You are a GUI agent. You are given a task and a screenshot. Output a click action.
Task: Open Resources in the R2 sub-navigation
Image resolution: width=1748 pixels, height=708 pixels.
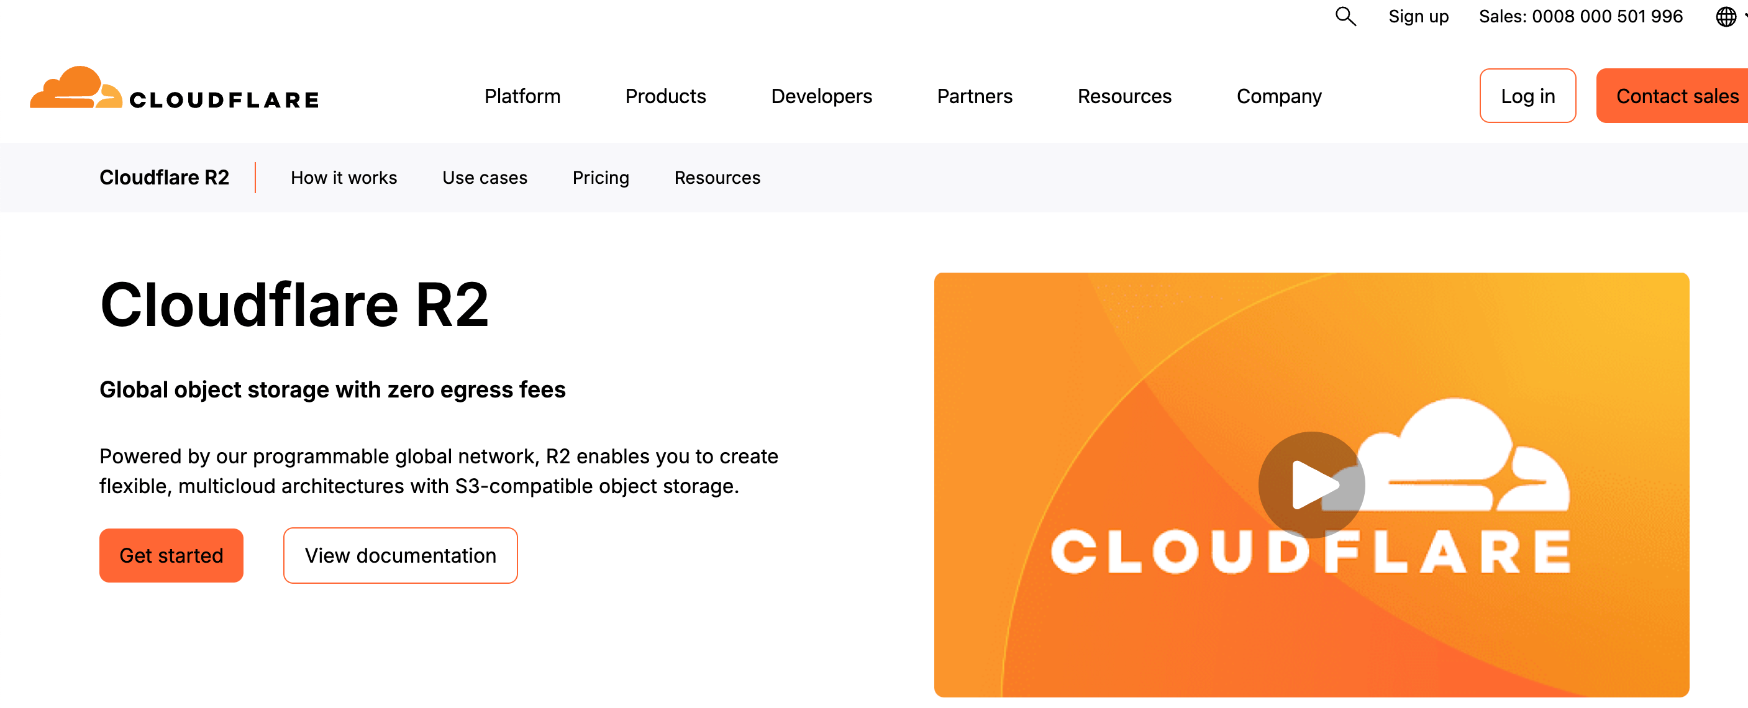point(717,178)
